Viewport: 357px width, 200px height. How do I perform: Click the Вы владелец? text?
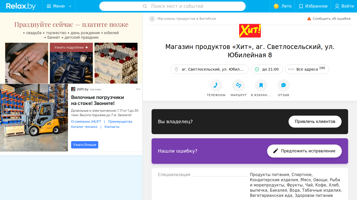(175, 122)
